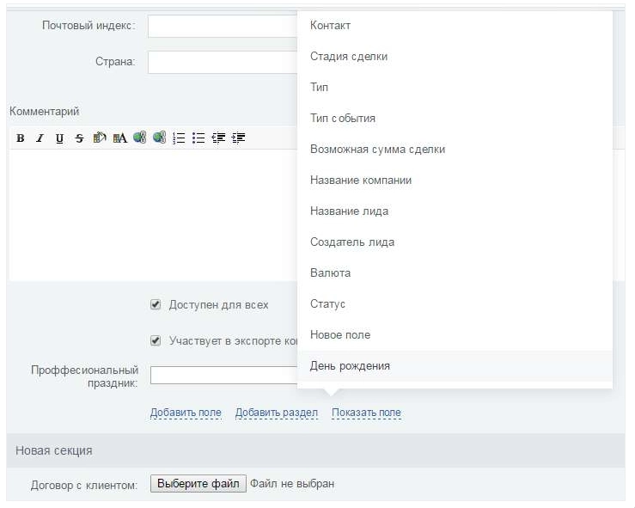Apply strikethrough formatting to text
The image size is (635, 508).
click(x=79, y=138)
